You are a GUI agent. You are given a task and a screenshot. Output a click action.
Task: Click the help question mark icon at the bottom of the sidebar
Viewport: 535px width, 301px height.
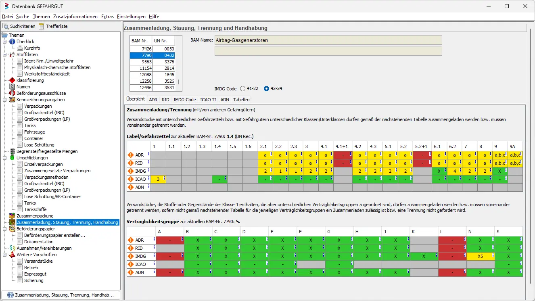[x=10, y=295]
